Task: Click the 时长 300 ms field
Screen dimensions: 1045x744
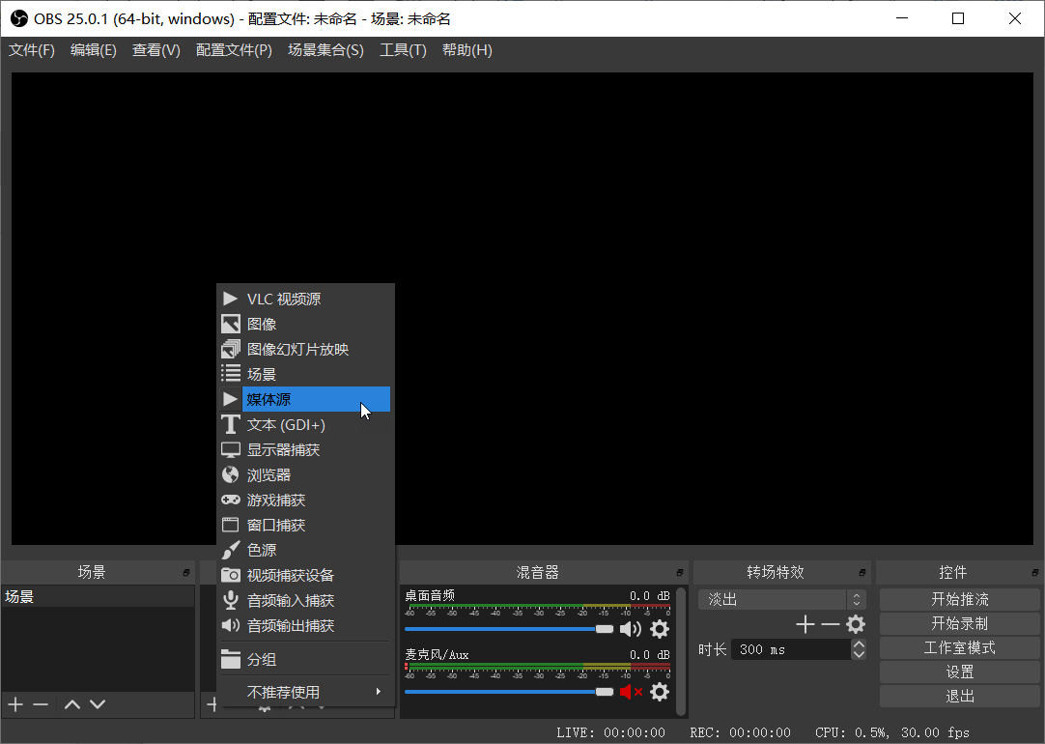Action: tap(791, 649)
